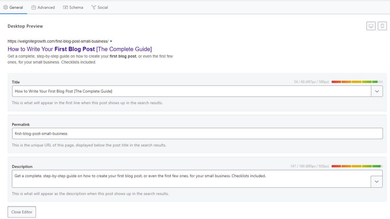Click the Advanced tab icon
Viewport: 390px width, 219px height.
[x=34, y=7]
